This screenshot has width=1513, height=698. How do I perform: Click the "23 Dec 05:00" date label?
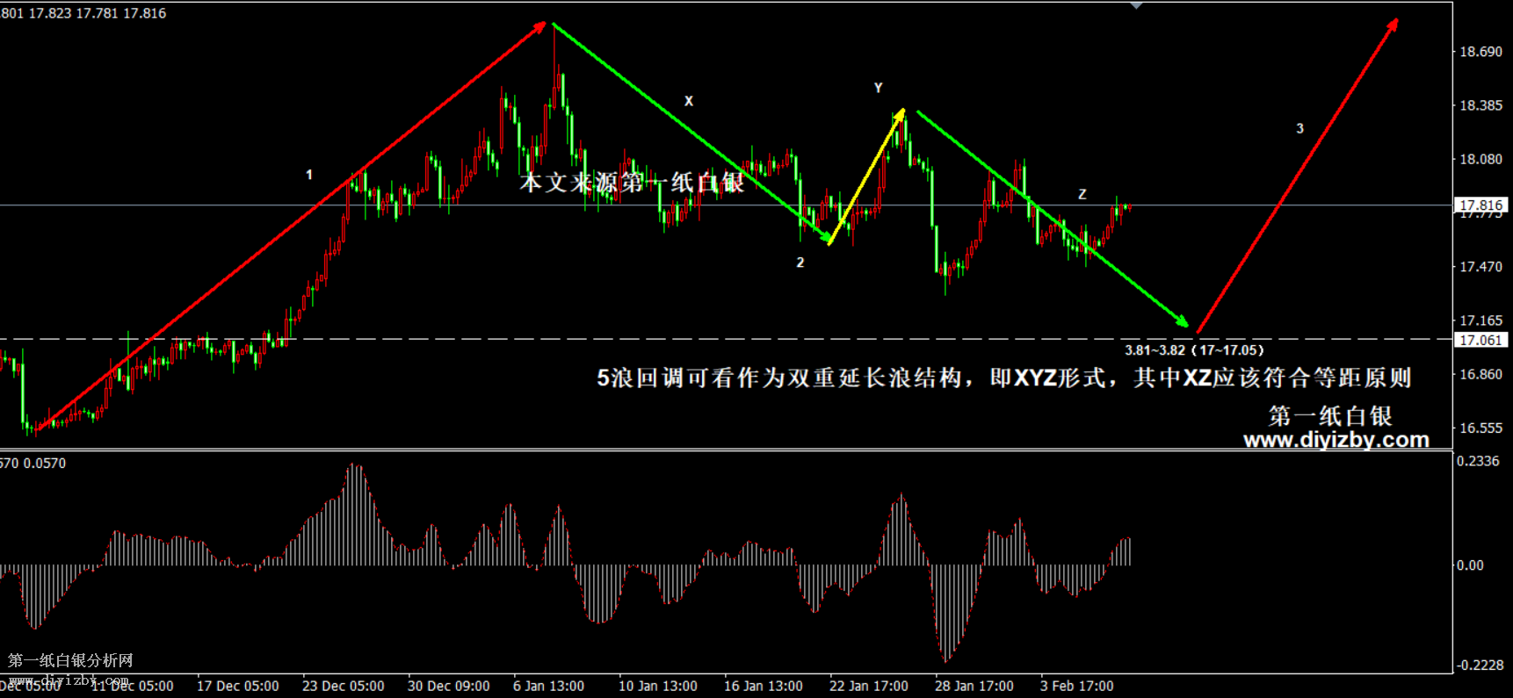(x=343, y=686)
